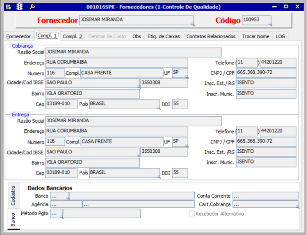Click Entrega Insc. Est. /RG field
307x235 pixels.
[x=266, y=152]
